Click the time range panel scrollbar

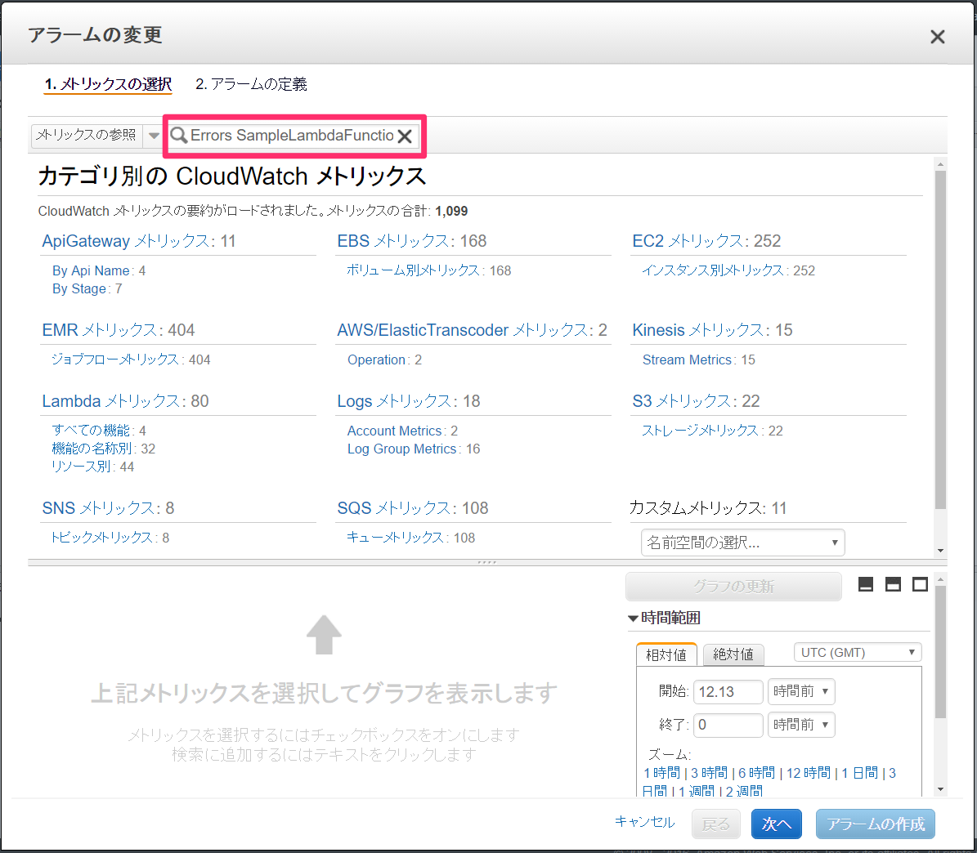pos(940,652)
